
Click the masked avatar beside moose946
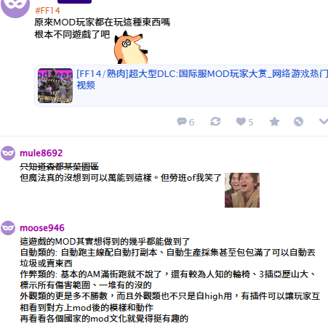point(8,228)
